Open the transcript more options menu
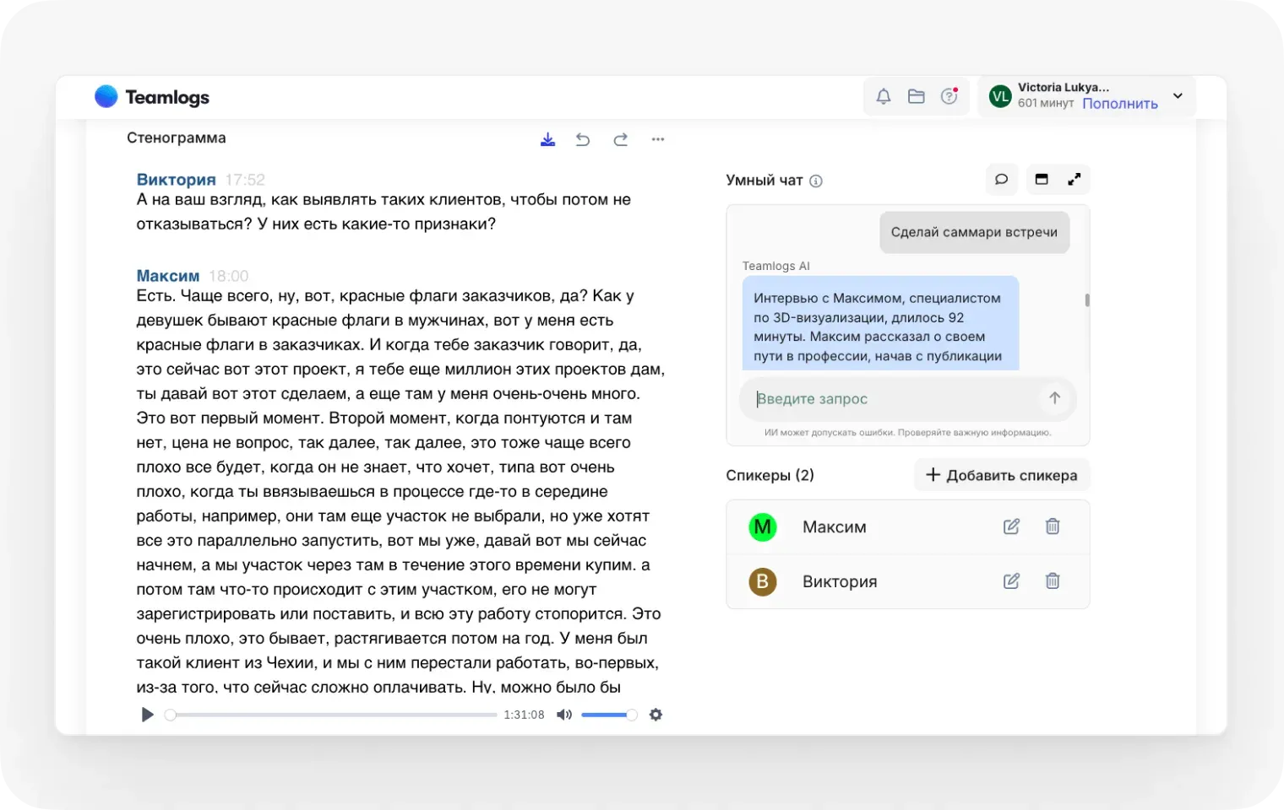The image size is (1284, 810). [x=658, y=139]
